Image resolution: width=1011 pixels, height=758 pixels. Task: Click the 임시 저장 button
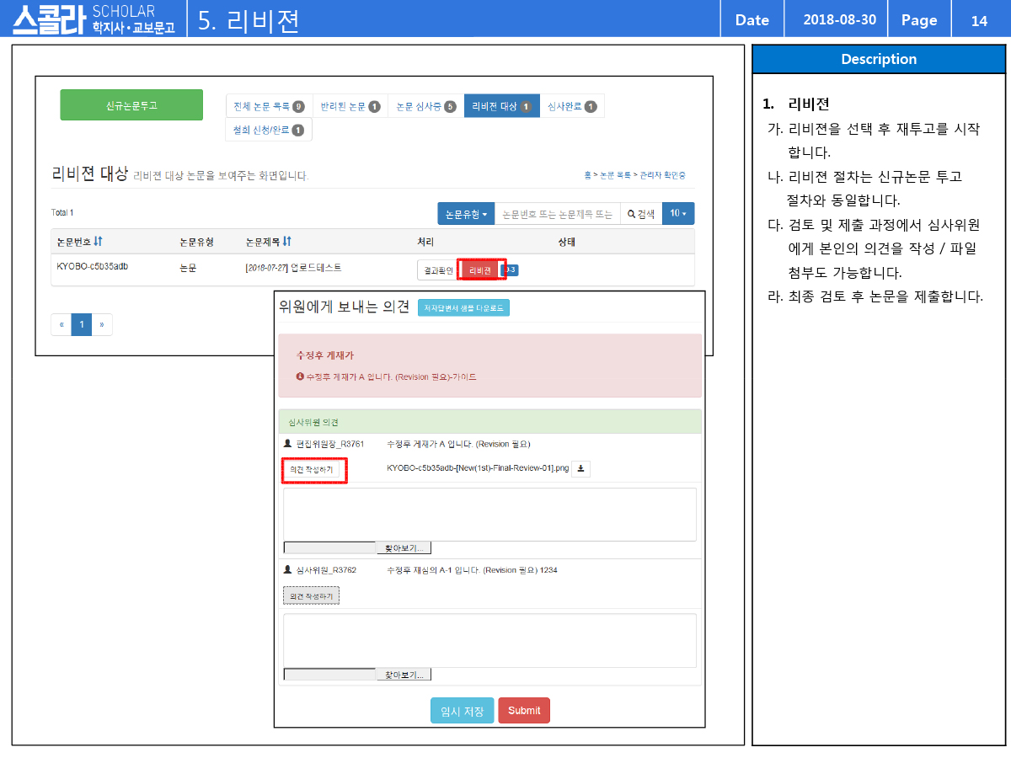pyautogui.click(x=462, y=710)
